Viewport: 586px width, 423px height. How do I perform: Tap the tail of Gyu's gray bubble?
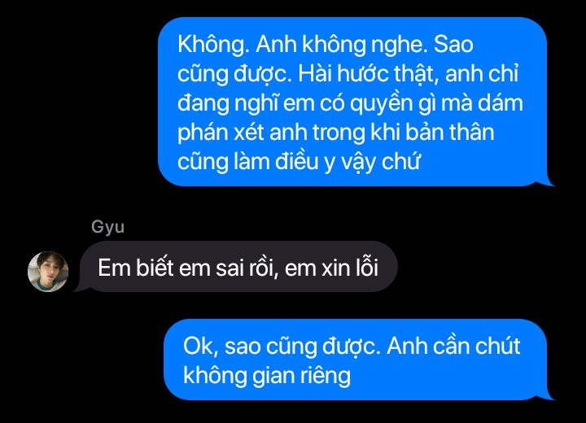point(79,287)
